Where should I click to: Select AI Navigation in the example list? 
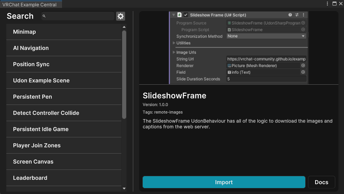pos(64,48)
